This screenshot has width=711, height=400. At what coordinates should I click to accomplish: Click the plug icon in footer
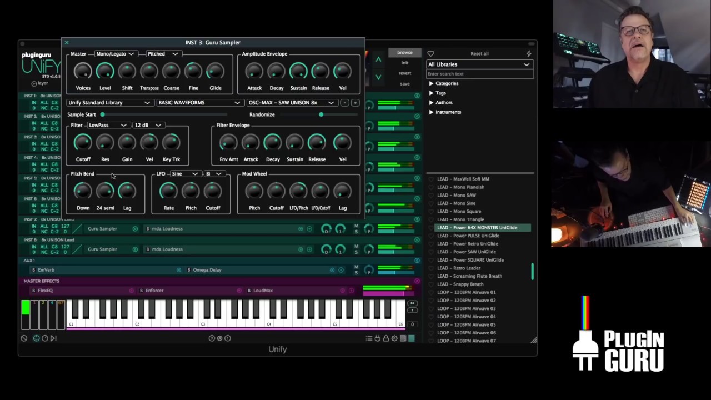click(x=377, y=338)
